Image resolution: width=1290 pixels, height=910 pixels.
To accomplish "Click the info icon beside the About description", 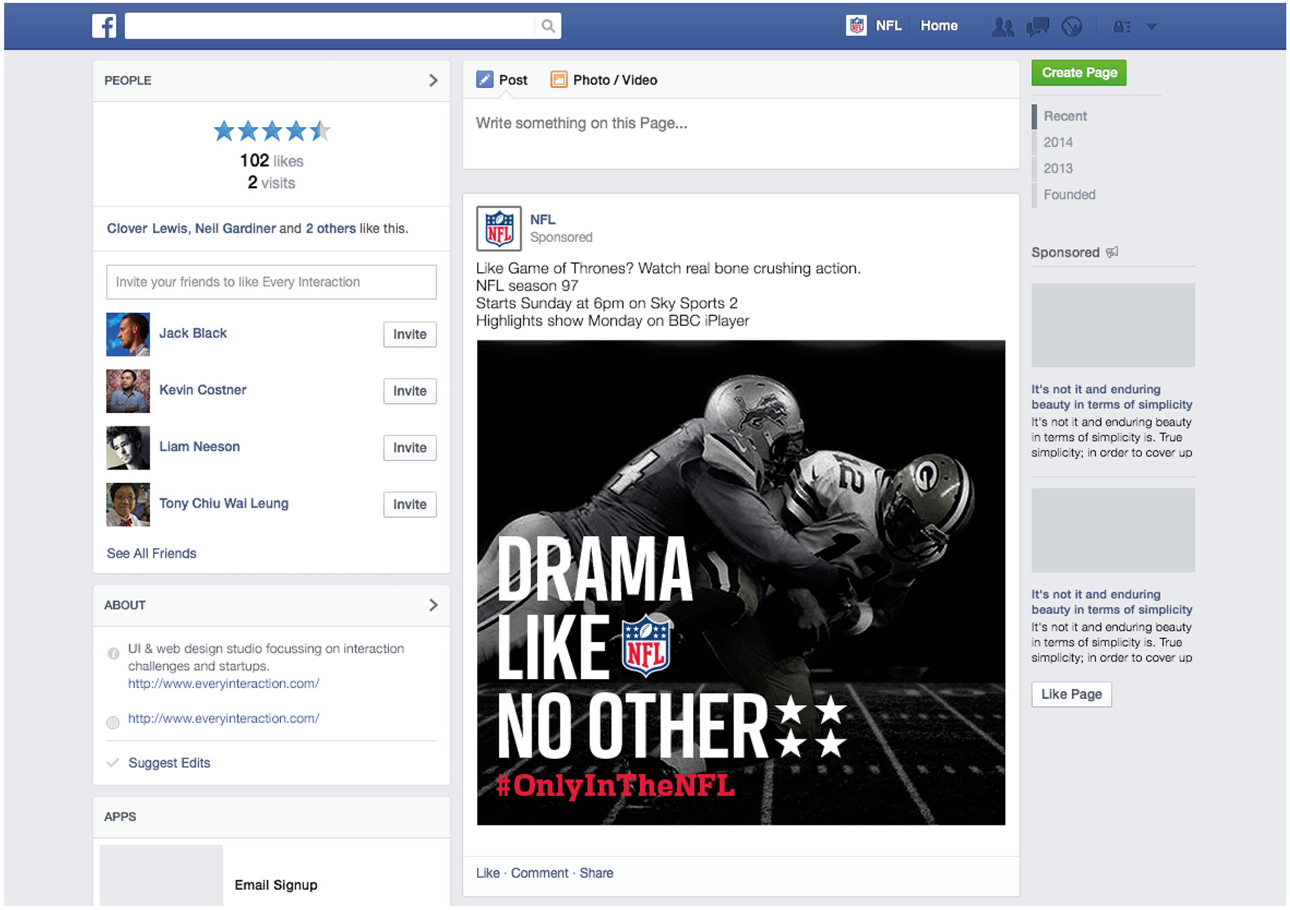I will 114,653.
